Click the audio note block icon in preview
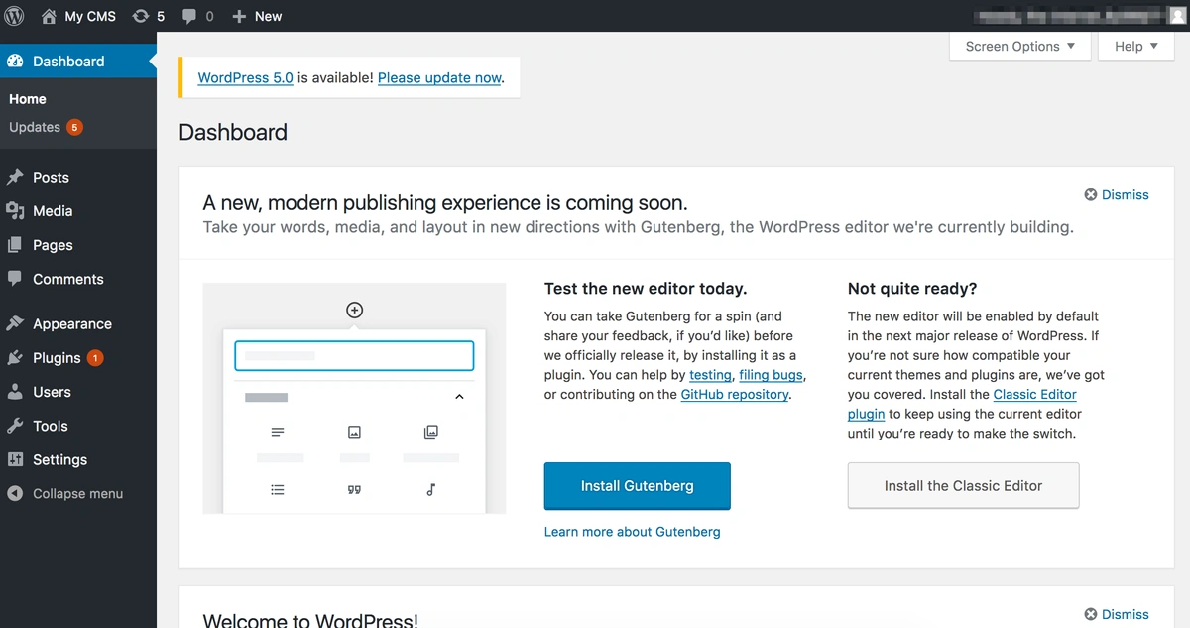 430,489
